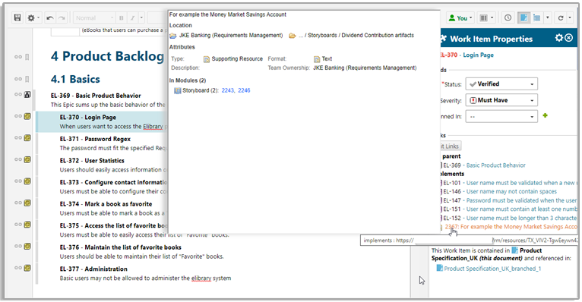The width and height of the screenshot is (582, 302).
Task: Select EL-376 - Maintain the list of favorite books
Action: tap(121, 247)
